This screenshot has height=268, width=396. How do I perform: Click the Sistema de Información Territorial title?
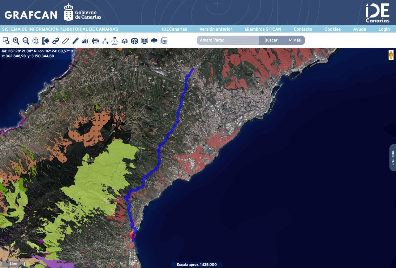point(60,29)
